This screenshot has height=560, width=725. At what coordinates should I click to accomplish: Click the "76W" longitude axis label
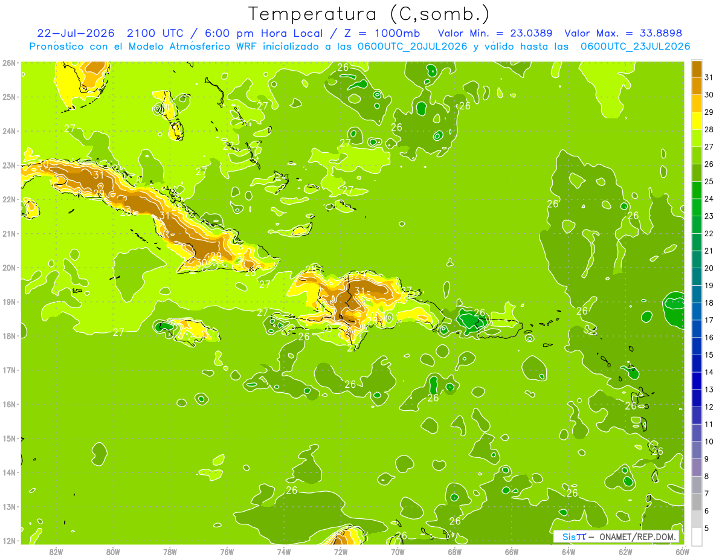pyautogui.click(x=227, y=552)
